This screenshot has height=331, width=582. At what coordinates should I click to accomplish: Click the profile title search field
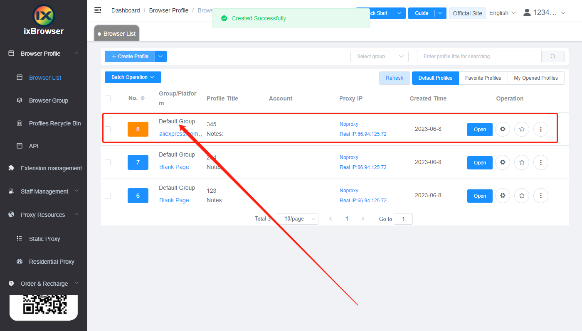tap(478, 56)
